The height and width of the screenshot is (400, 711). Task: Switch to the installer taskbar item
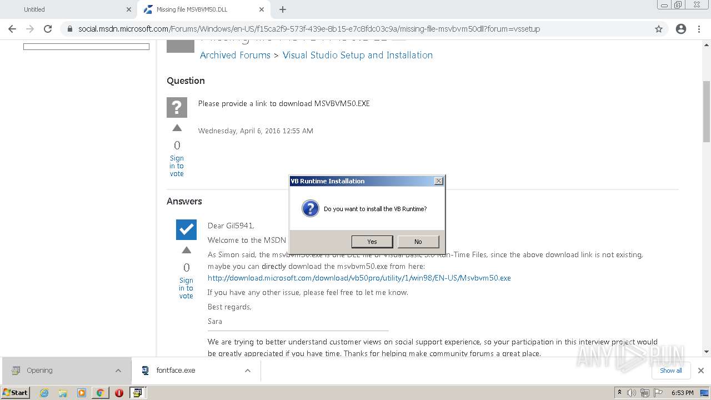point(137,393)
